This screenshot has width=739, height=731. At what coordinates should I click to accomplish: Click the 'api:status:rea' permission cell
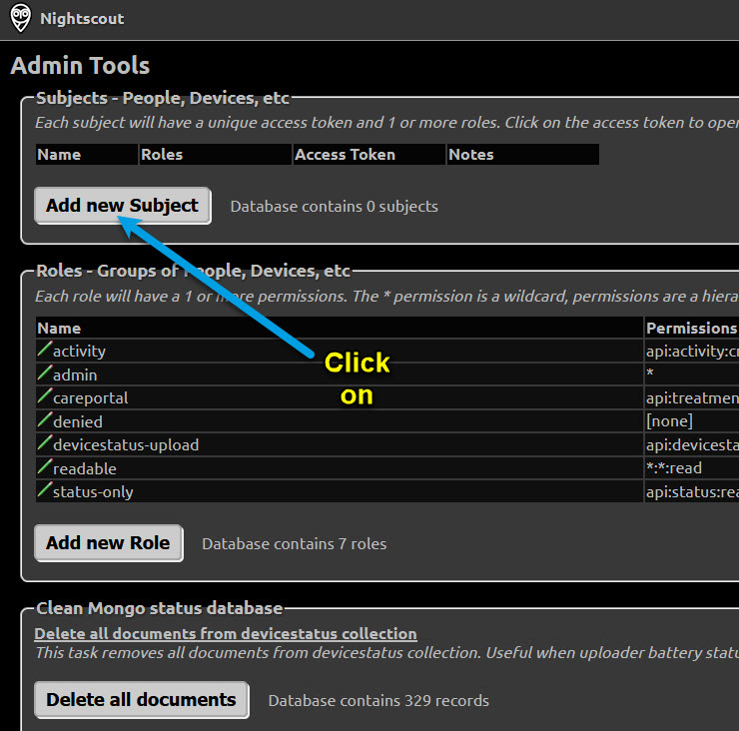(x=692, y=492)
